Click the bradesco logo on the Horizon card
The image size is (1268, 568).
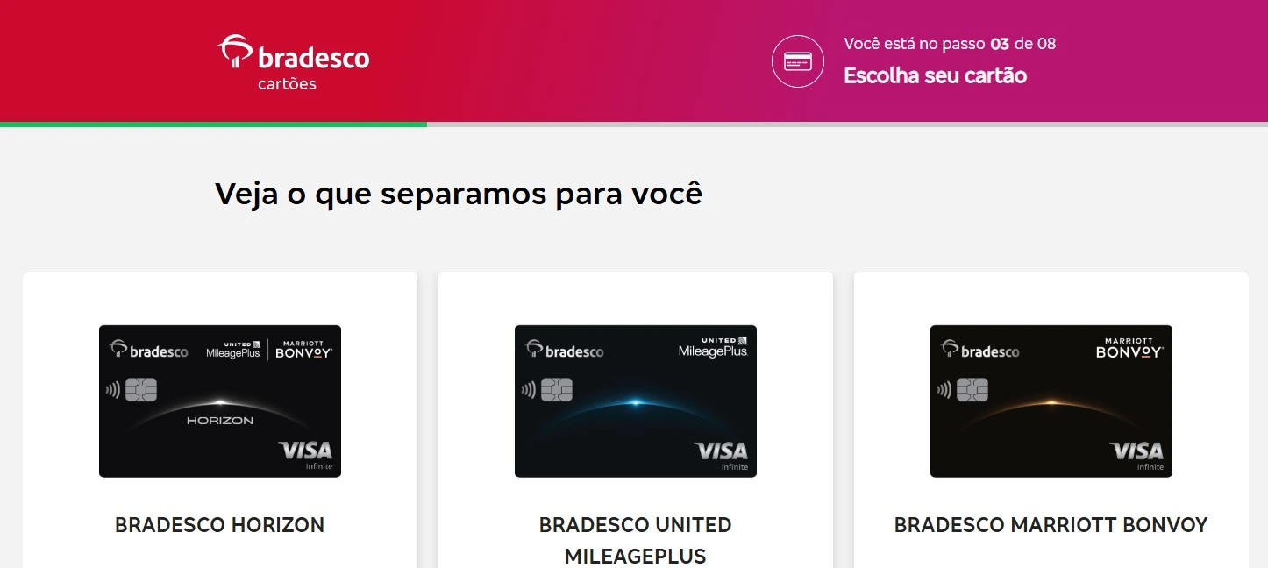(149, 350)
